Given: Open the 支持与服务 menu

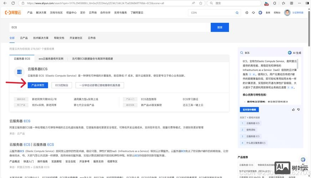Looking at the screenshot, I should pos(121,12).
